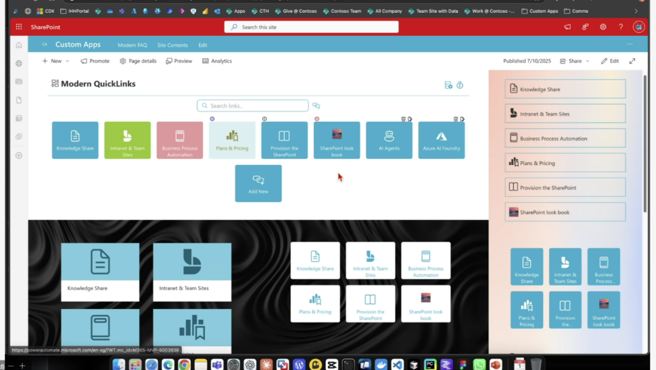
Task: Go to the home icon in the left app rail
Action: tap(19, 45)
